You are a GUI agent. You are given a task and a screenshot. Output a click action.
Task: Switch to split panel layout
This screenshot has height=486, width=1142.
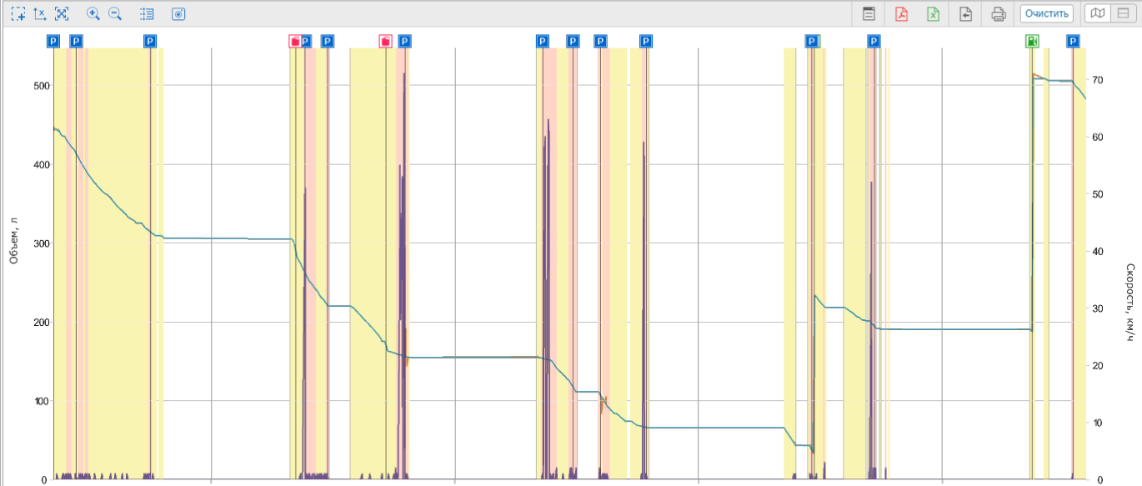pos(1123,14)
